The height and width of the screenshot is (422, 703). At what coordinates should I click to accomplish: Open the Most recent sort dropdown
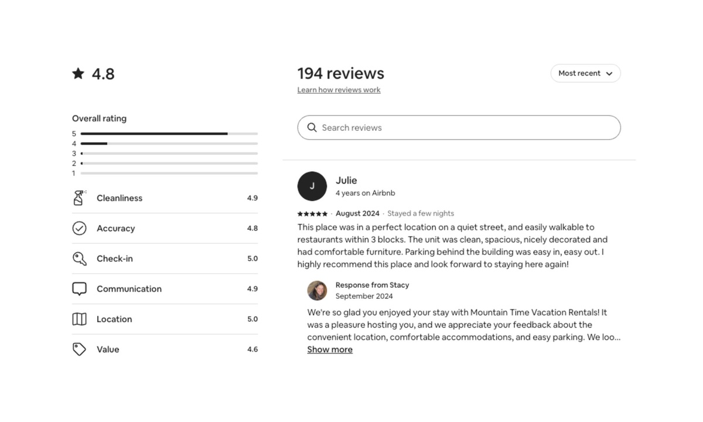[x=579, y=73]
